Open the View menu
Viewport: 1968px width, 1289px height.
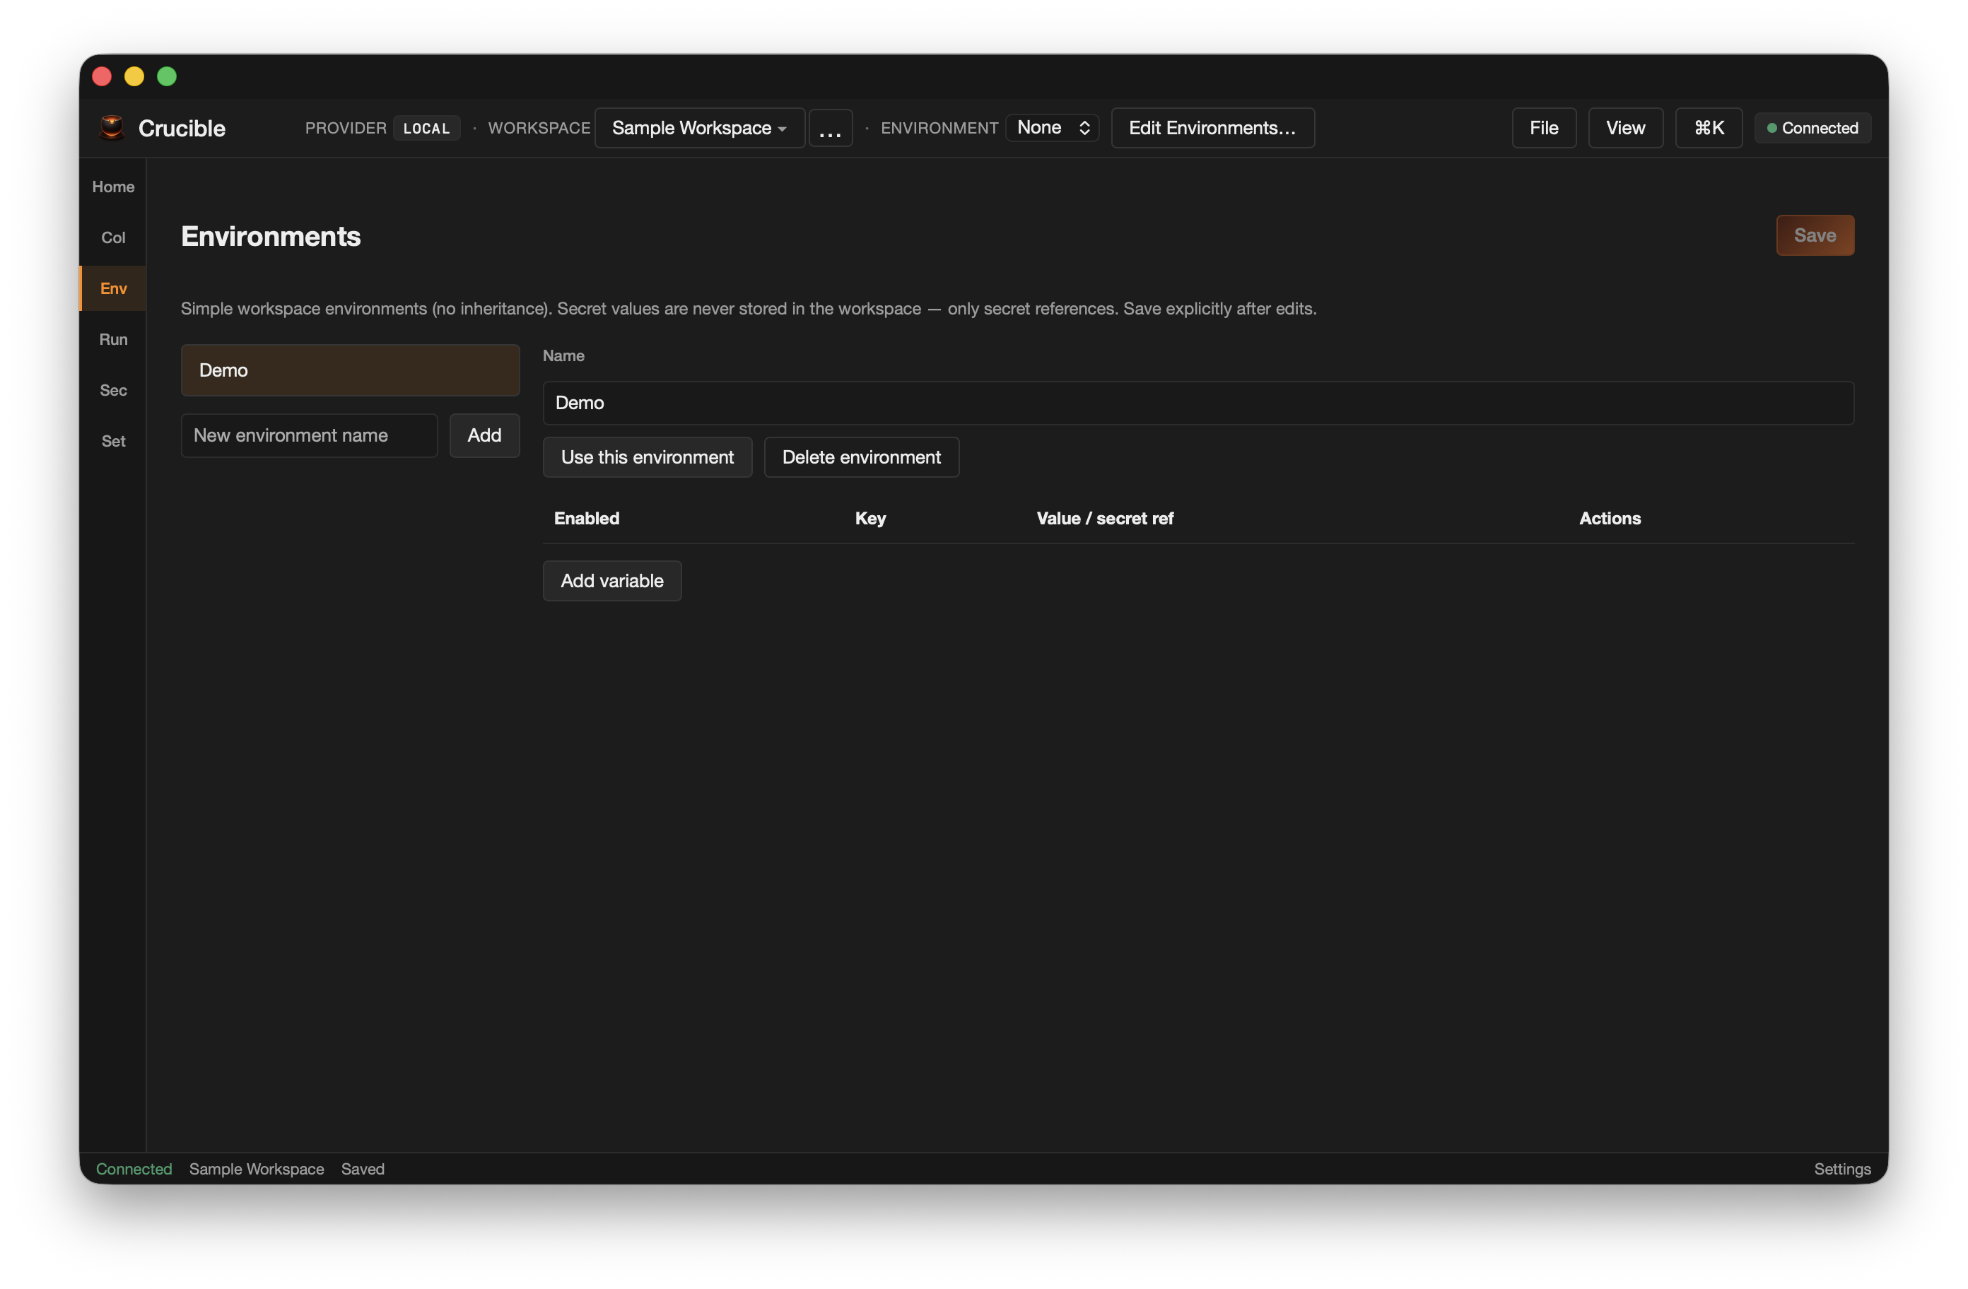[x=1625, y=127]
